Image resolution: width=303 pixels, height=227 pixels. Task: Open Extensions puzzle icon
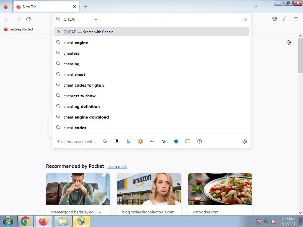coord(286,19)
